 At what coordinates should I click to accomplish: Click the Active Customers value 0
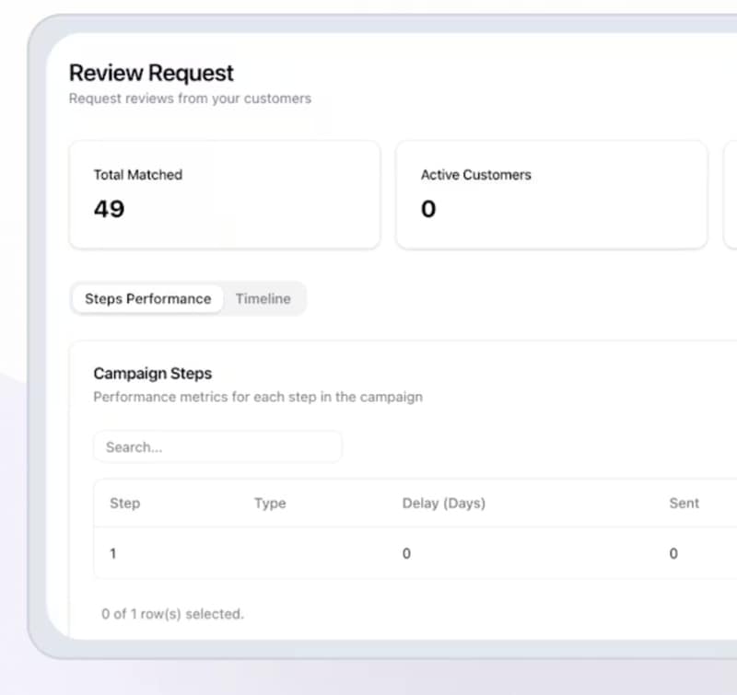click(x=428, y=209)
